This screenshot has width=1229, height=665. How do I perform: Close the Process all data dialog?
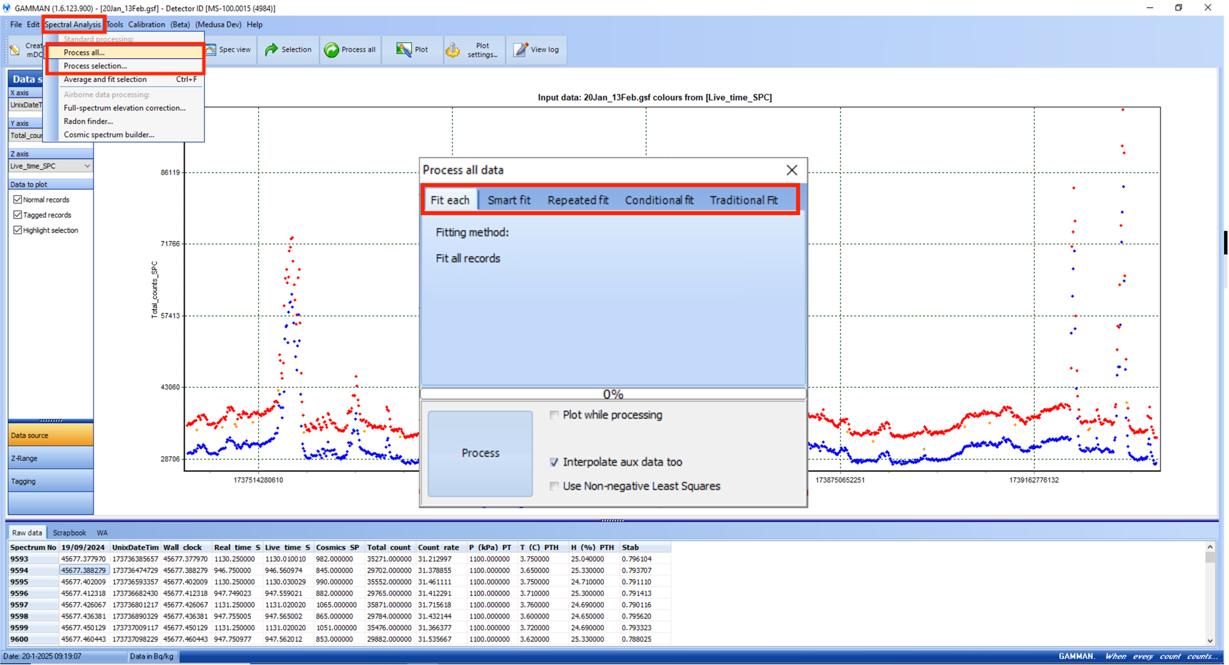pyautogui.click(x=791, y=170)
